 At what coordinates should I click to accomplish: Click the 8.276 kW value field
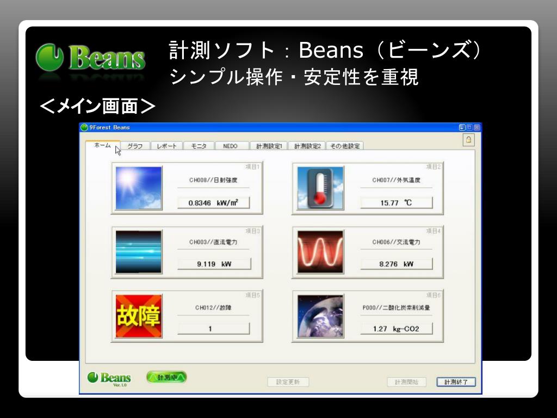click(397, 264)
